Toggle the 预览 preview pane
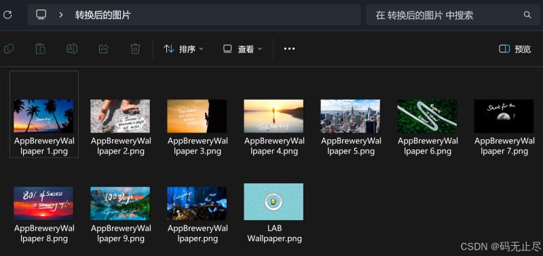 pos(514,49)
